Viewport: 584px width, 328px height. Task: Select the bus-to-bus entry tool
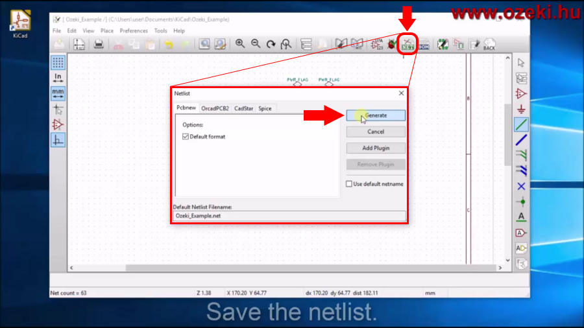click(521, 170)
